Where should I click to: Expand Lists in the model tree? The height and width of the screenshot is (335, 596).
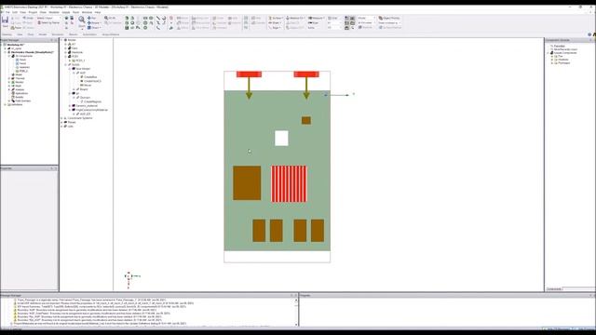tap(61, 127)
